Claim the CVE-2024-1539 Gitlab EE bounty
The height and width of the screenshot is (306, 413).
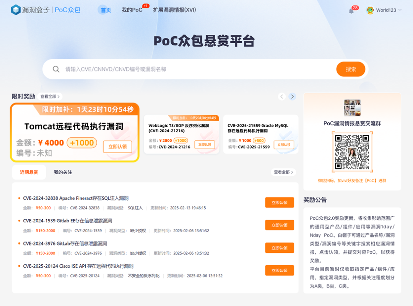click(x=280, y=225)
